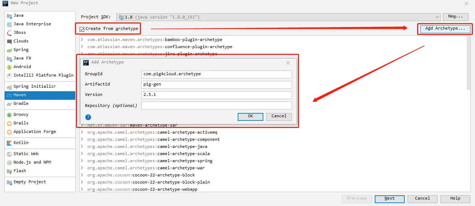Viewport: 475px width, 206px height.
Task: Click Cancel in Add Archetype dialog
Action: point(279,117)
